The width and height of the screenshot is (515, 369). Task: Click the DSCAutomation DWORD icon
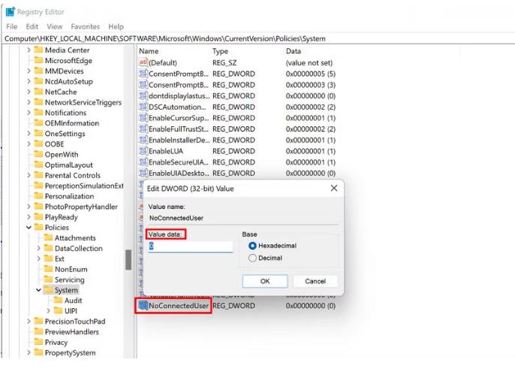click(143, 107)
